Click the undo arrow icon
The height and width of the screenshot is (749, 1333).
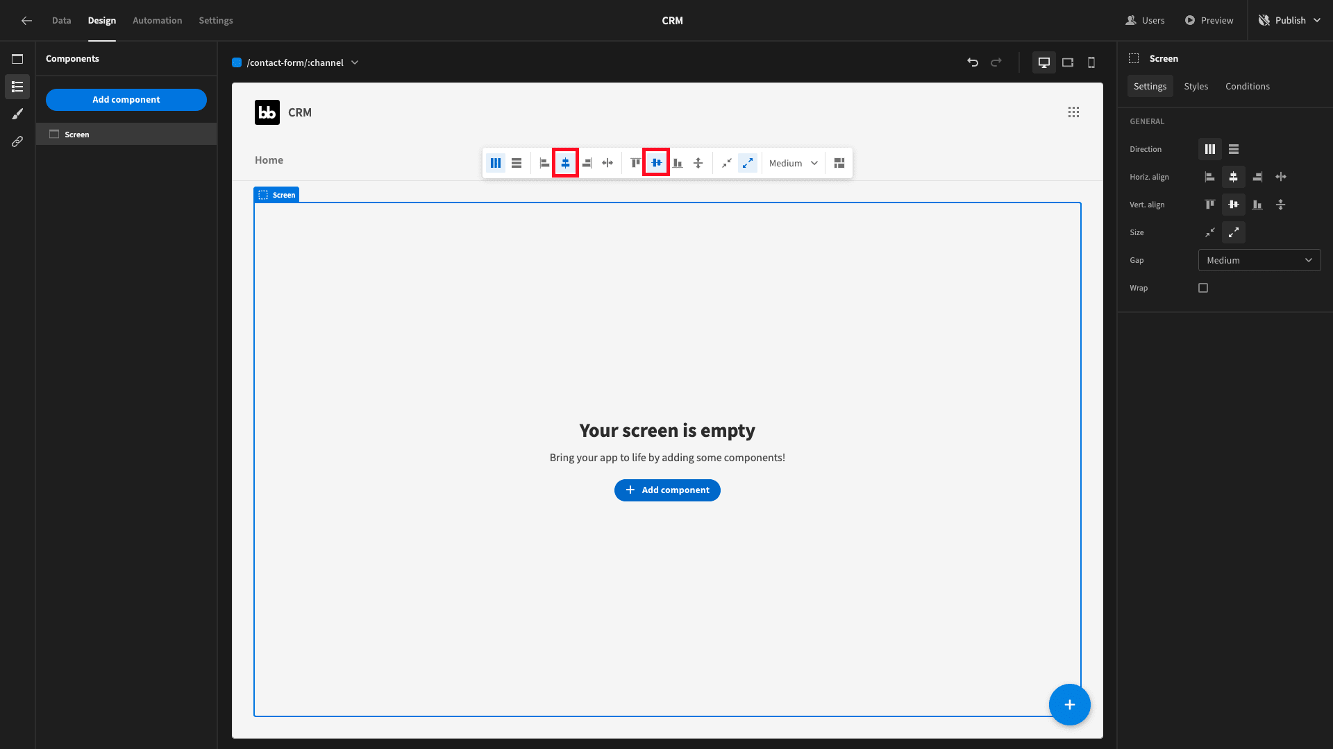[973, 62]
